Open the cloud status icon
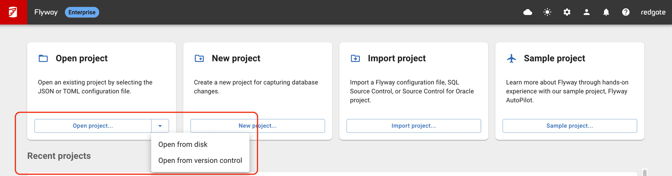The image size is (672, 176). (x=528, y=12)
